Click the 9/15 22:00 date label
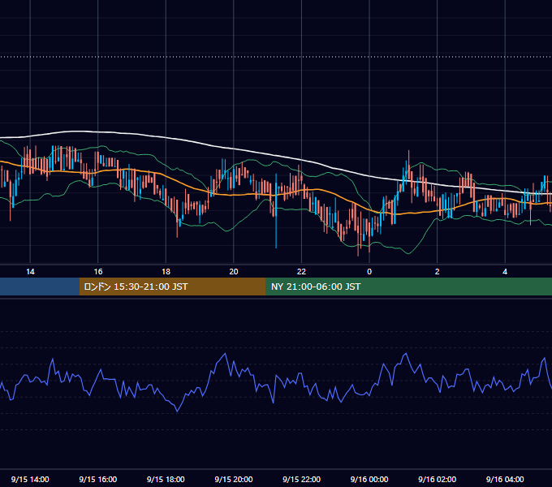The height and width of the screenshot is (487, 552). (x=301, y=479)
